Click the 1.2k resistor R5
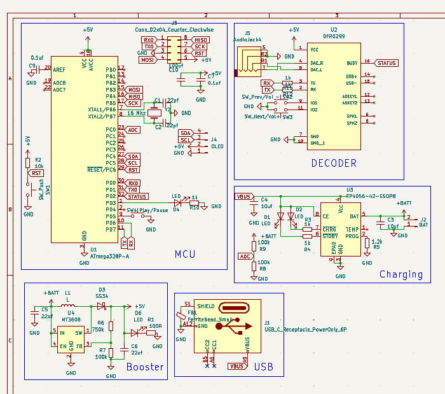445x394 pixels. click(x=366, y=243)
